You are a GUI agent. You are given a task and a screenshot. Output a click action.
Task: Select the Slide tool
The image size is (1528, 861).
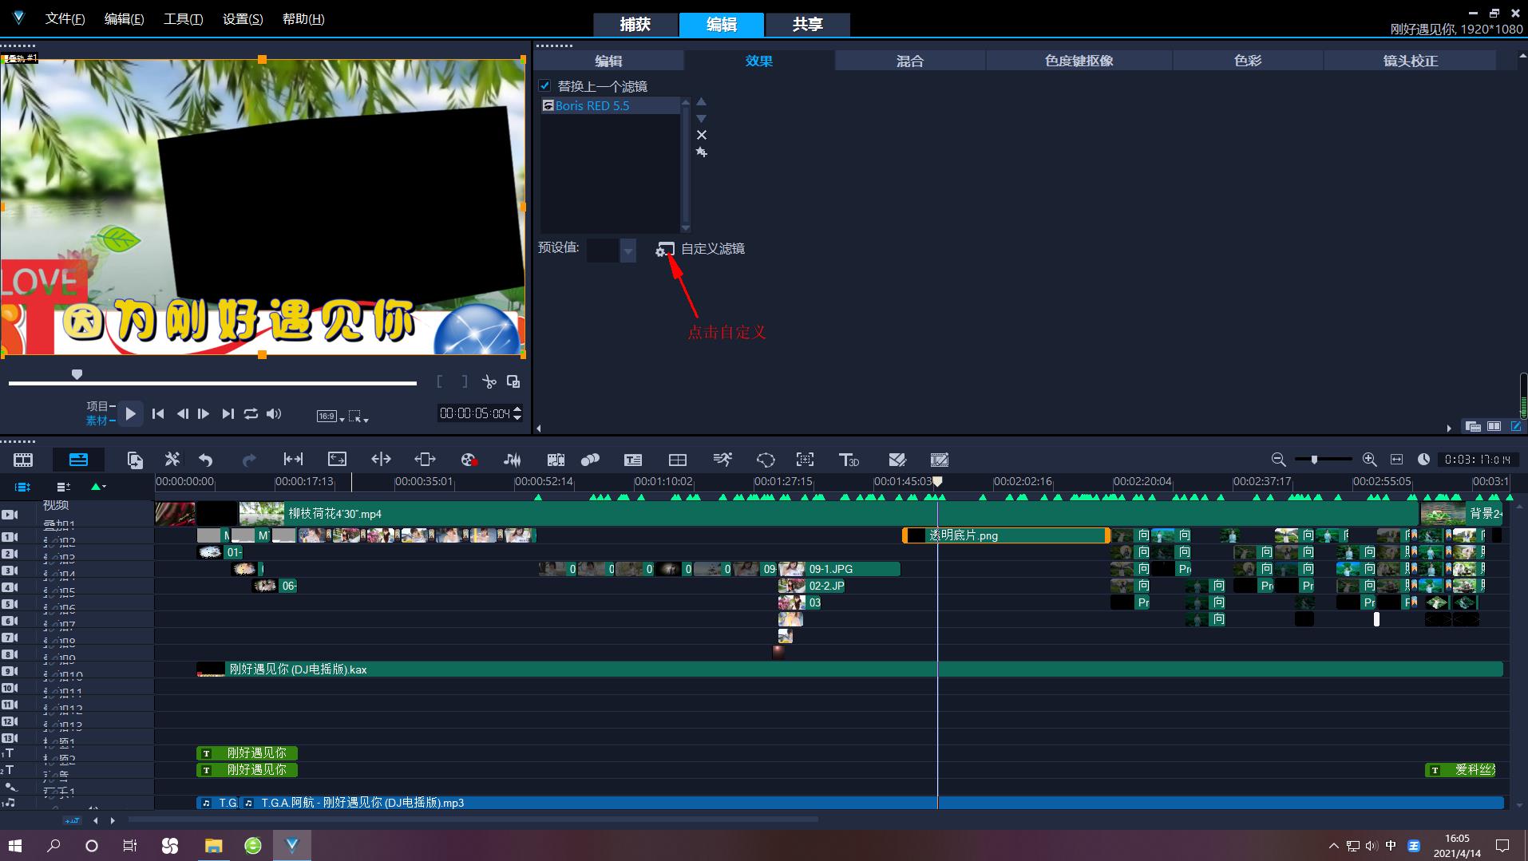pos(425,459)
